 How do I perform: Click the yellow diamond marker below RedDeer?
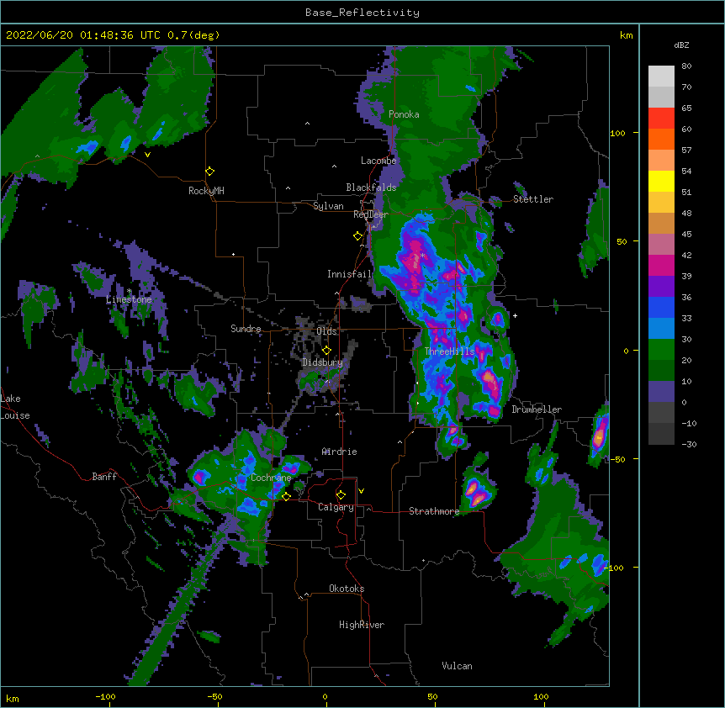(x=357, y=235)
